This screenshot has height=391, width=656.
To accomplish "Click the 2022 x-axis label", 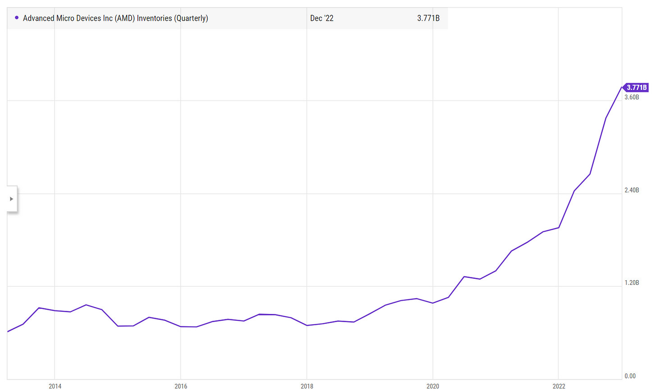I will (559, 386).
